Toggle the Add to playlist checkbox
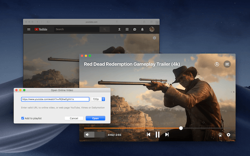250x156 pixels. [x=22, y=118]
